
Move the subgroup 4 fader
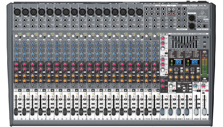pyautogui.click(x=187, y=112)
